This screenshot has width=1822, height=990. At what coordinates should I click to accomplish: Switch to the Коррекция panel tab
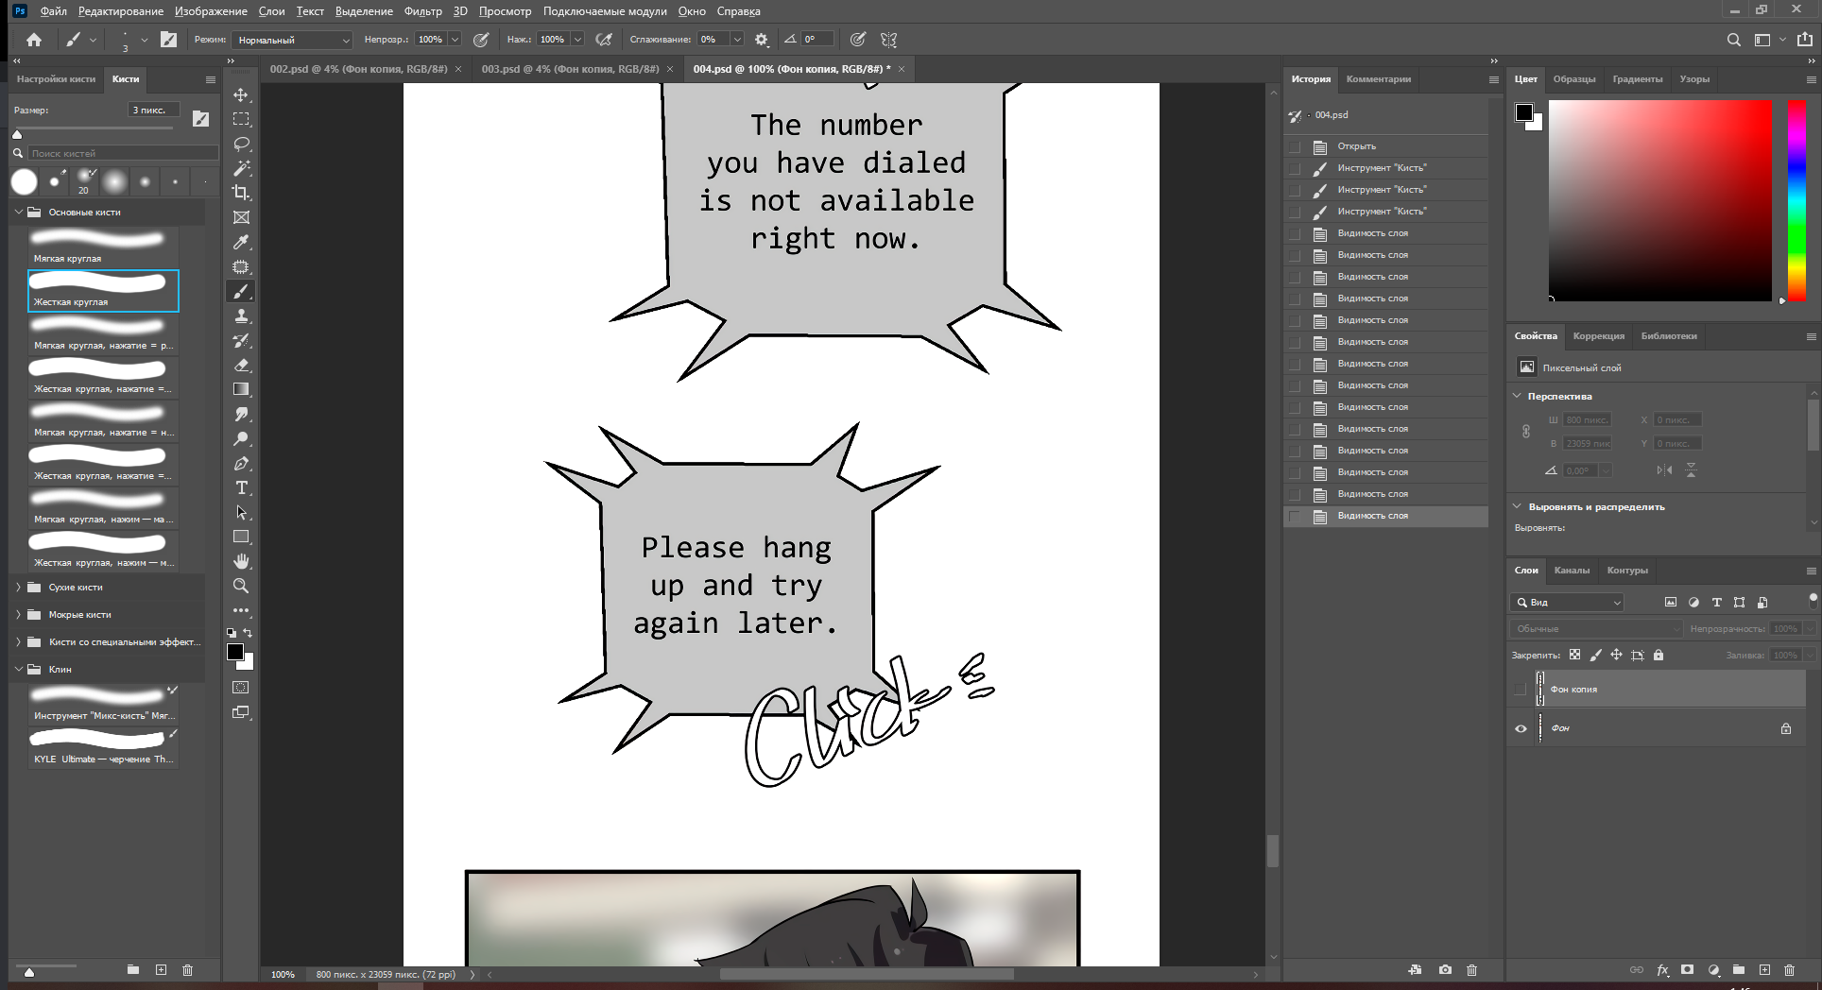tap(1598, 336)
